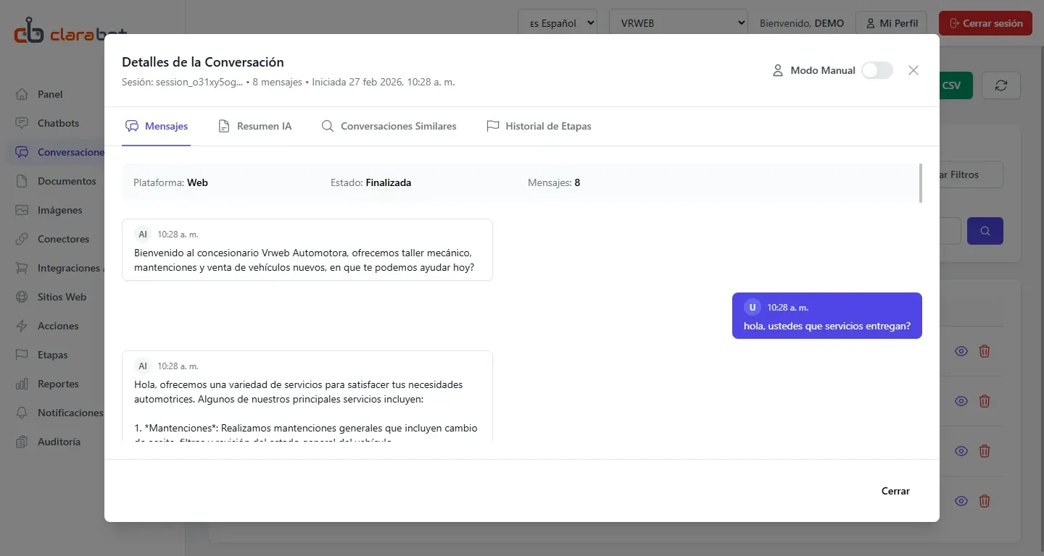Open Panel in the sidebar

coord(51,94)
